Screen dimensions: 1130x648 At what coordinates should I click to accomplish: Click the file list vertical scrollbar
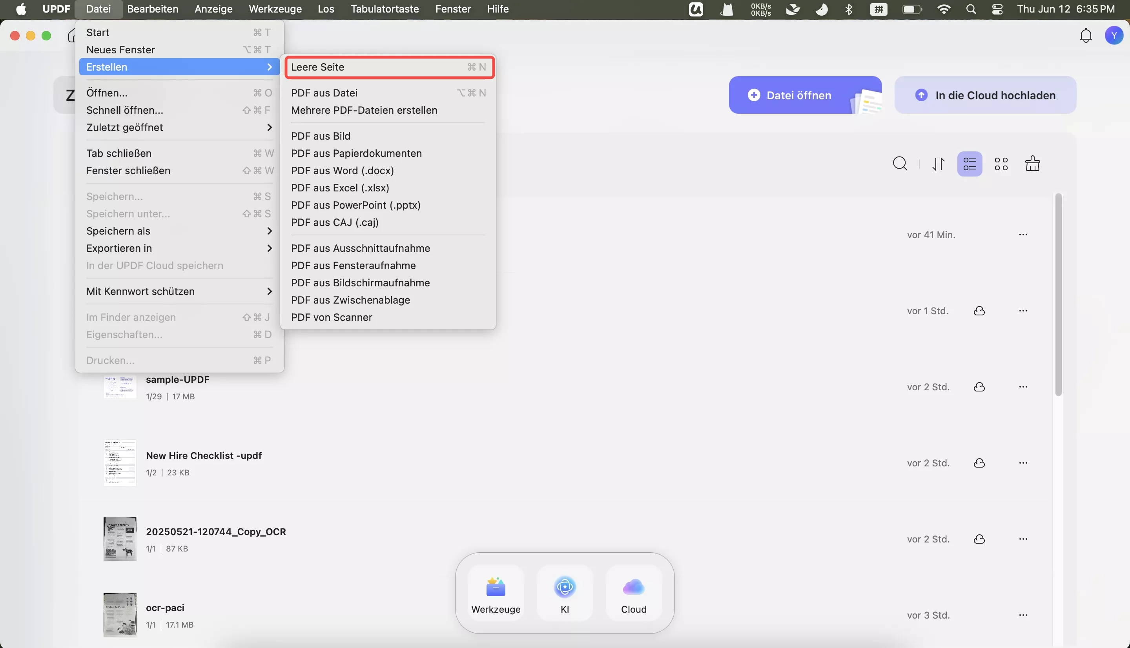pos(1058,294)
